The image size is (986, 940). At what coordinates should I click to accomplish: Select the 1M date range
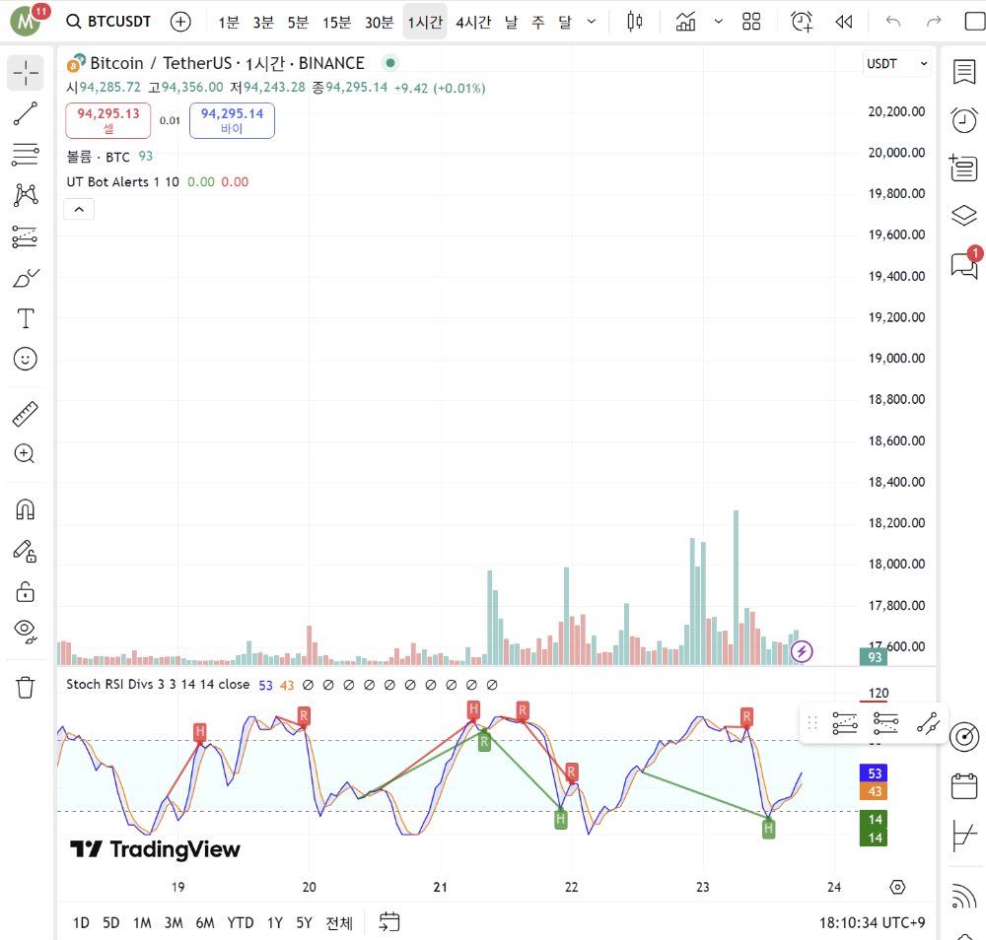coord(142,922)
